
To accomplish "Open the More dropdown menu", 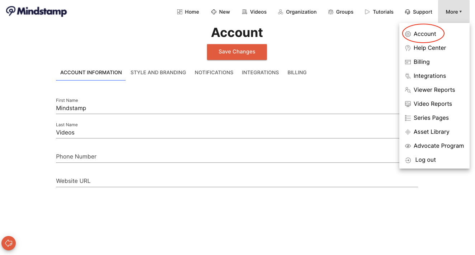I will click(x=453, y=11).
